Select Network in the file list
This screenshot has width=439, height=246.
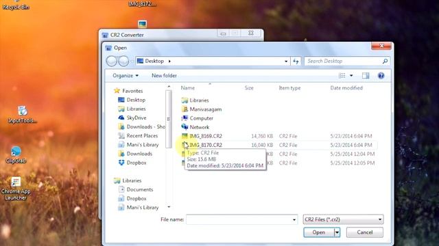click(x=195, y=127)
